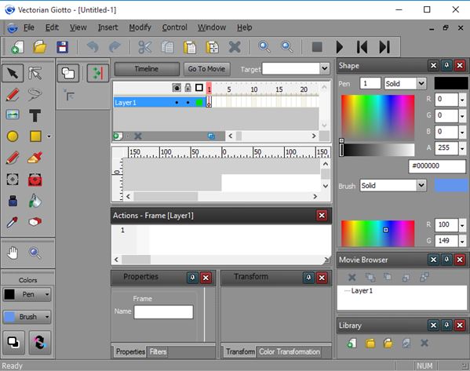Image resolution: width=470 pixels, height=371 pixels.
Task: Zoom in using the main toolbar magnifier
Action: [264, 47]
